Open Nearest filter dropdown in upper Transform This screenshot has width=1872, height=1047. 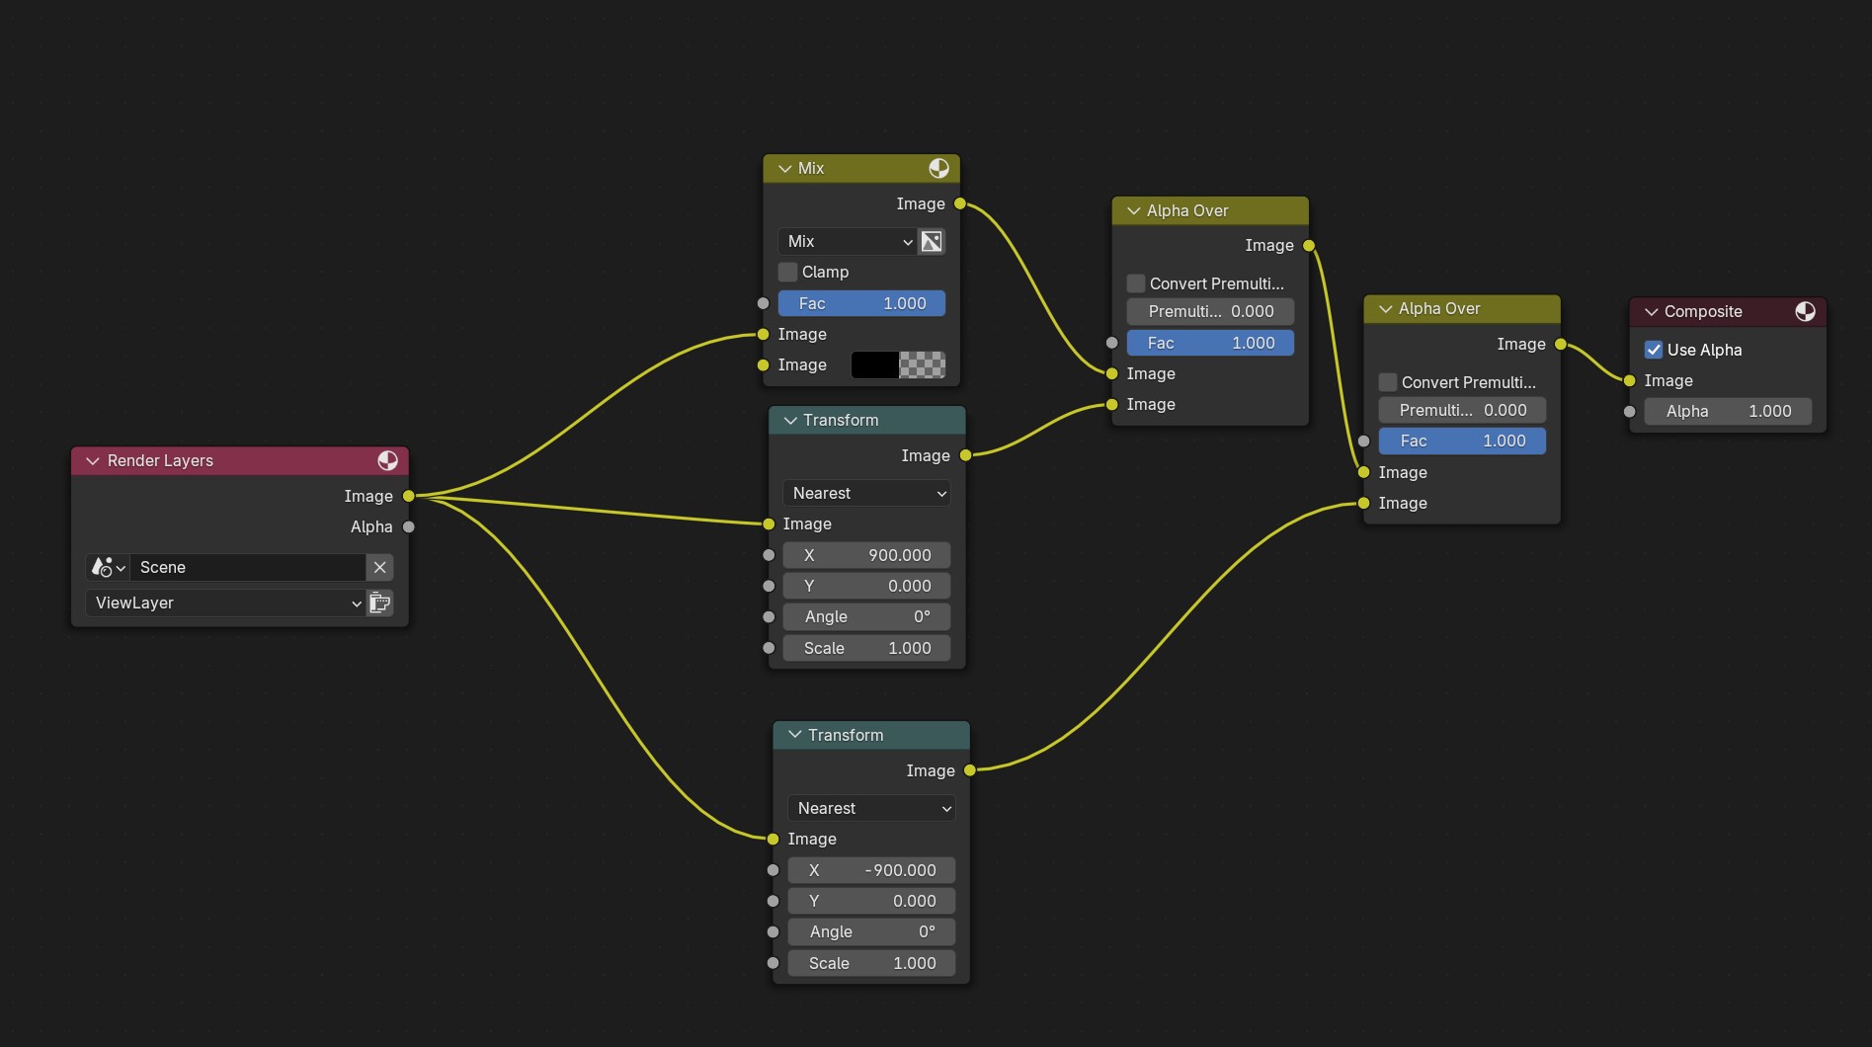(866, 493)
